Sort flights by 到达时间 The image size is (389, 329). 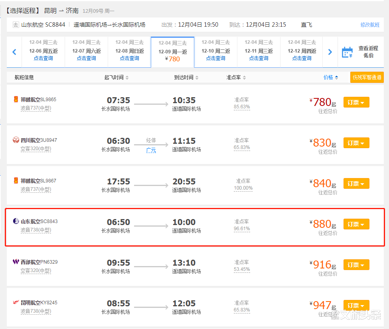186,78
